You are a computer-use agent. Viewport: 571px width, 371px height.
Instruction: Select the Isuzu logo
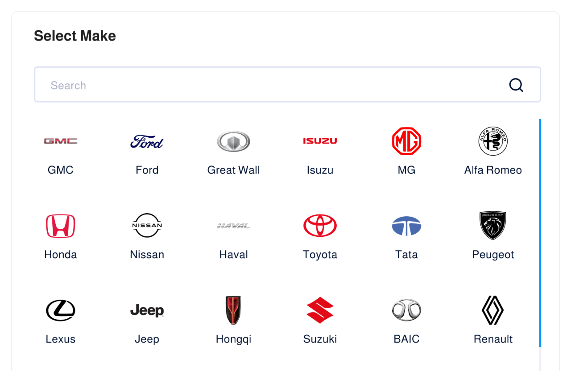[320, 141]
